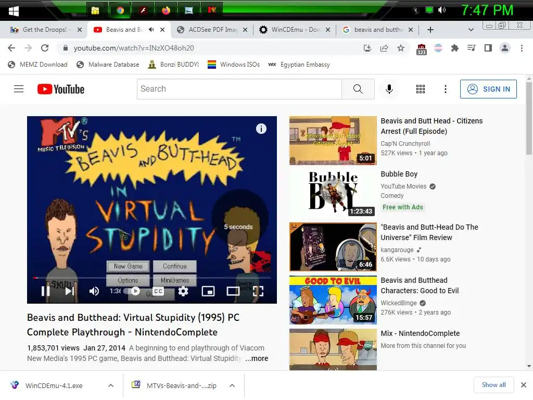The width and height of the screenshot is (533, 400).
Task: Open the player settings gear
Action: [183, 291]
